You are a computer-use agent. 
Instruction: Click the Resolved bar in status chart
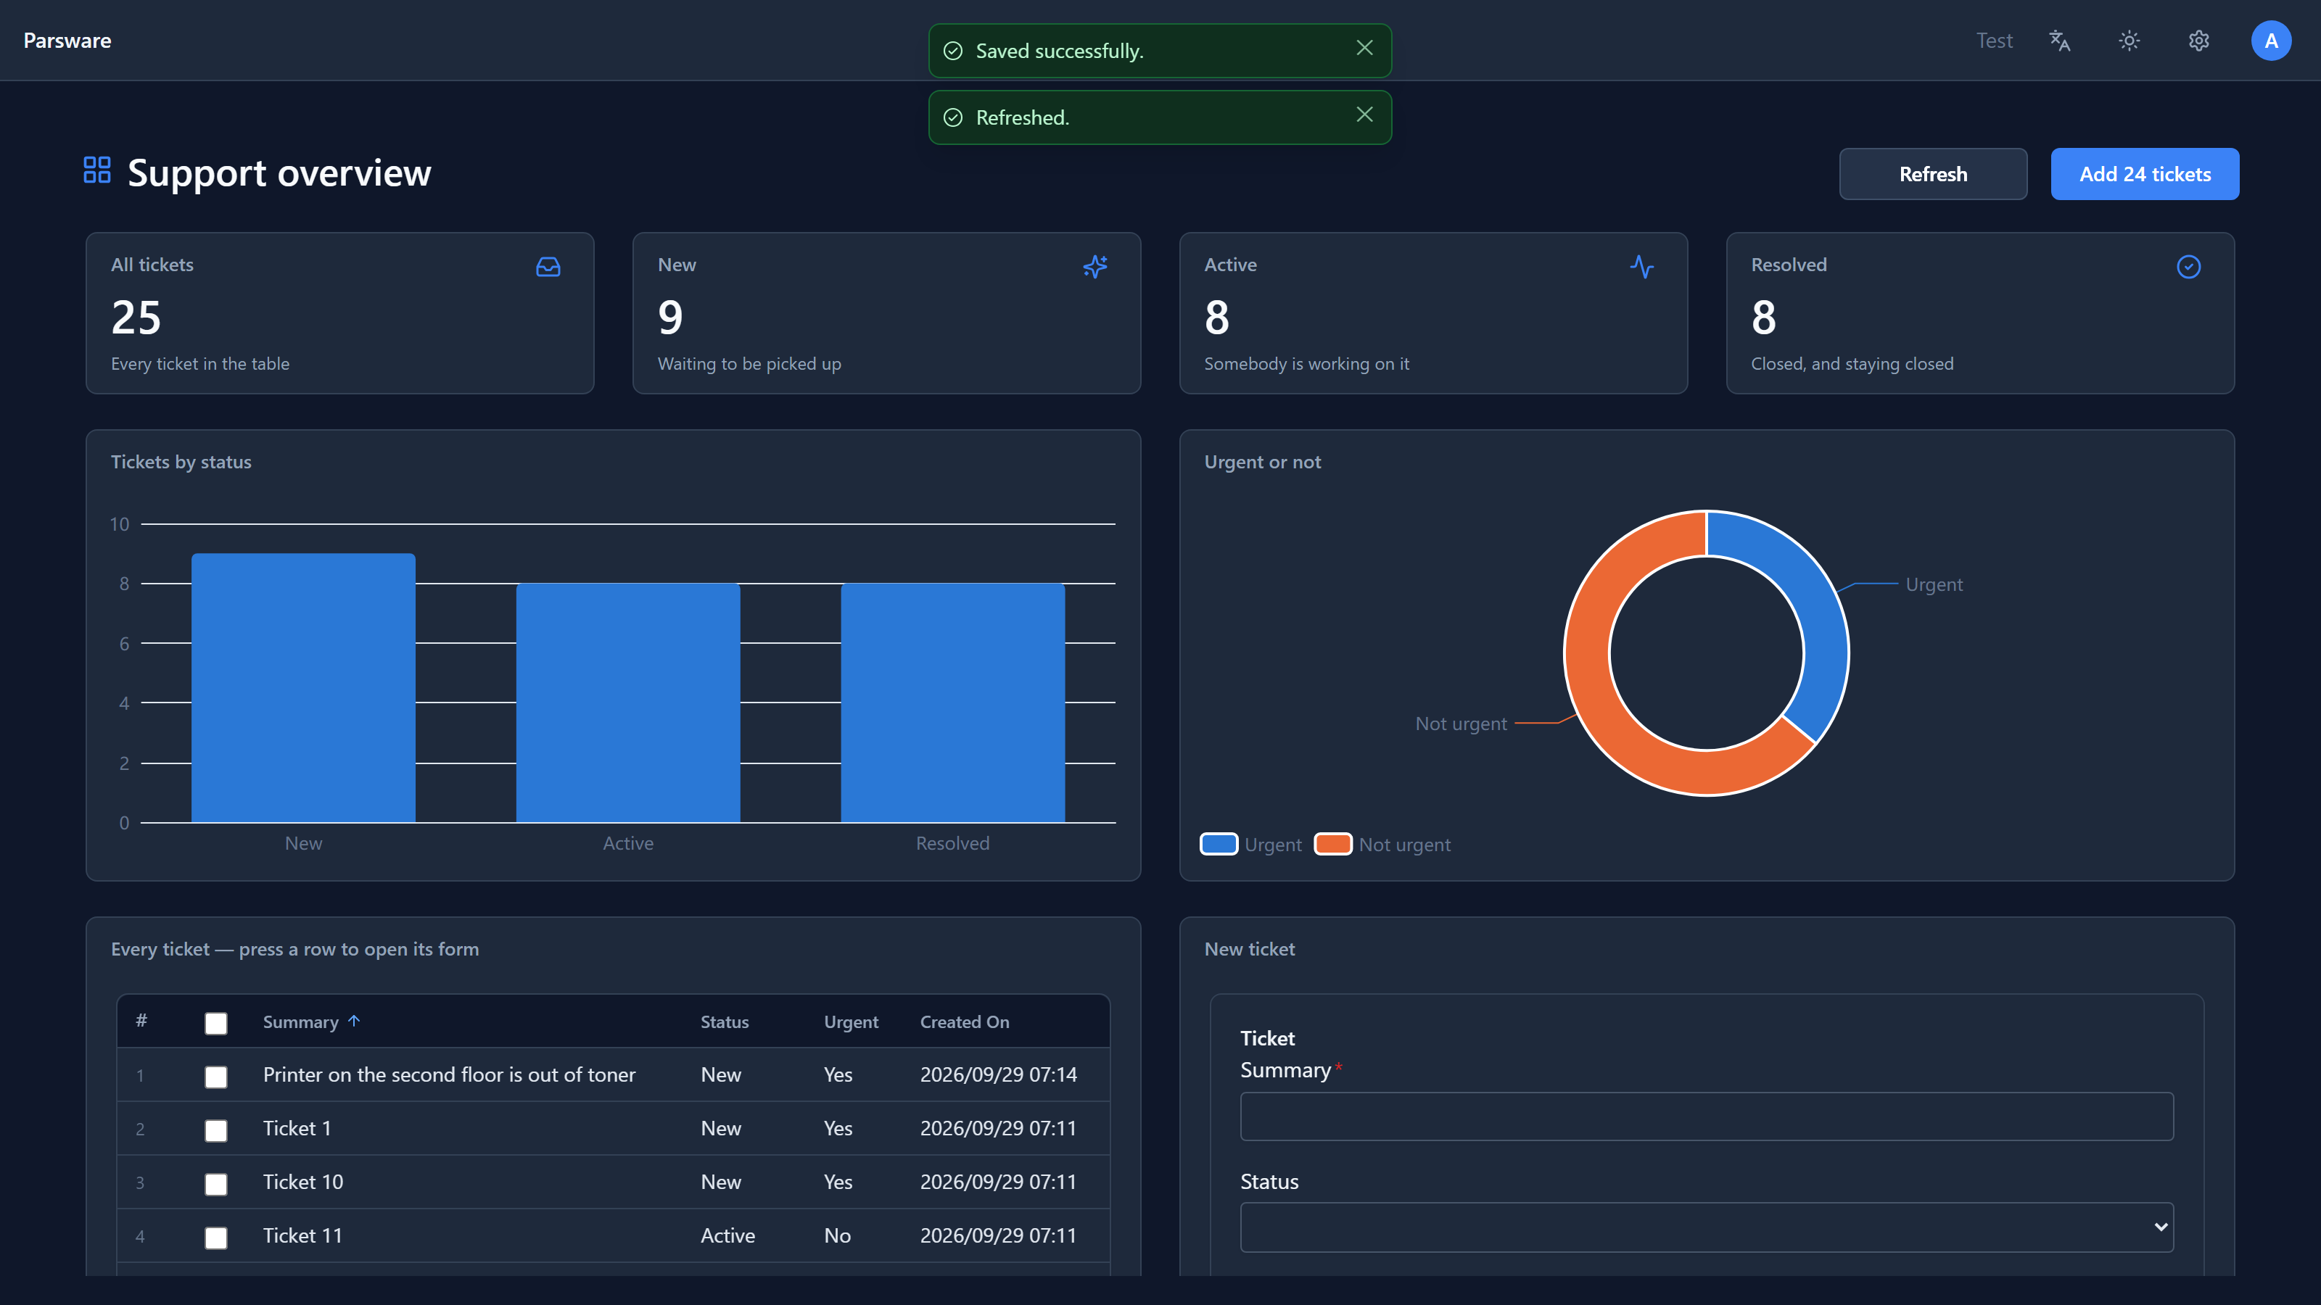pyautogui.click(x=952, y=703)
